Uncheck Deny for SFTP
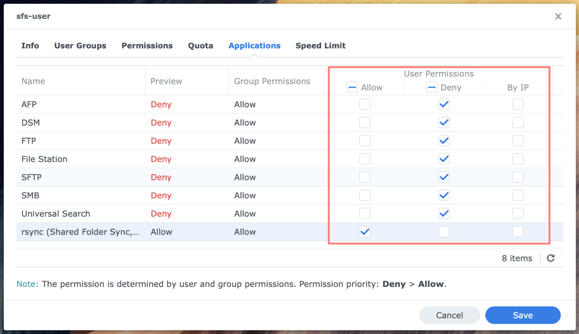The height and width of the screenshot is (334, 579). click(x=444, y=177)
